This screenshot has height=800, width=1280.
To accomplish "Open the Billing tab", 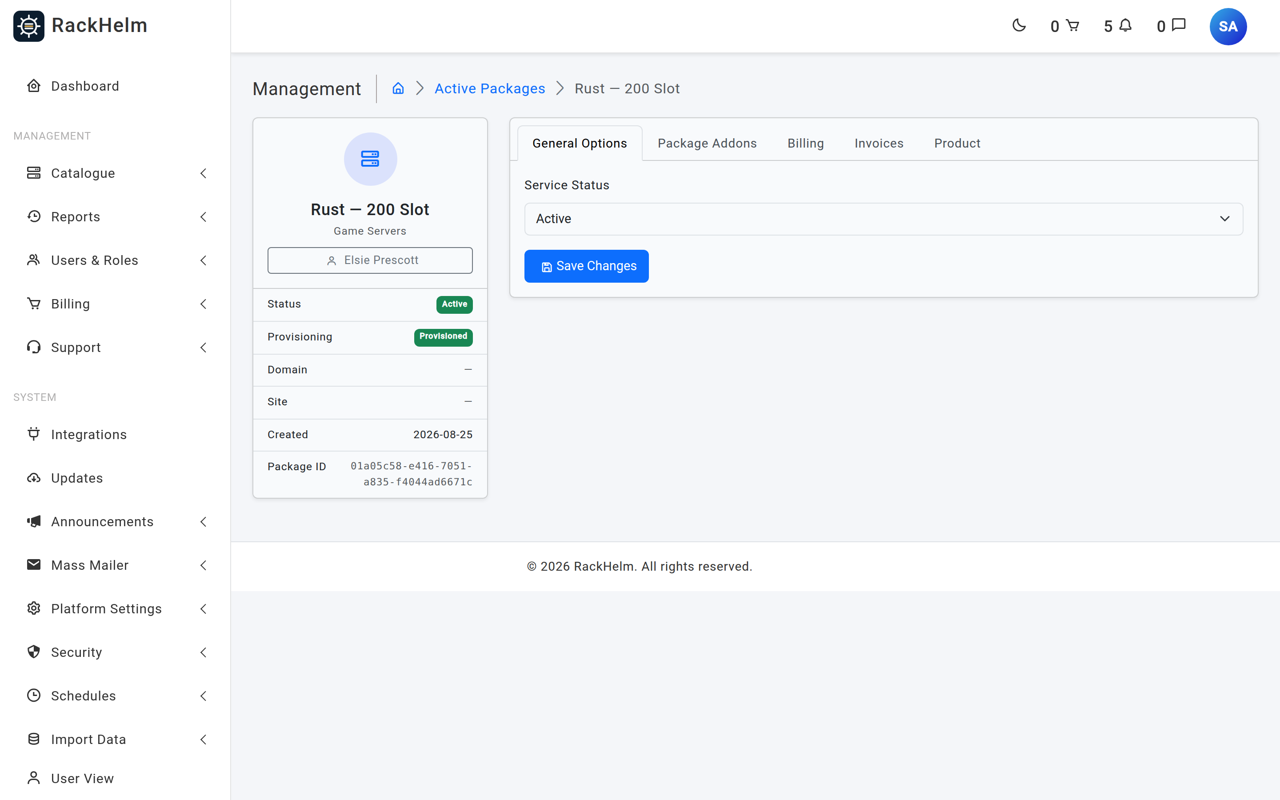I will pyautogui.click(x=805, y=144).
